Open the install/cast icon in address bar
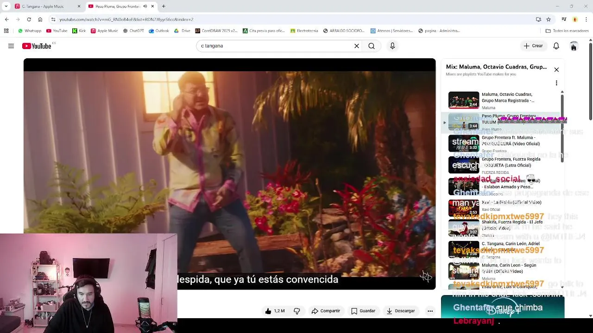This screenshot has height=333, width=593. click(x=538, y=19)
